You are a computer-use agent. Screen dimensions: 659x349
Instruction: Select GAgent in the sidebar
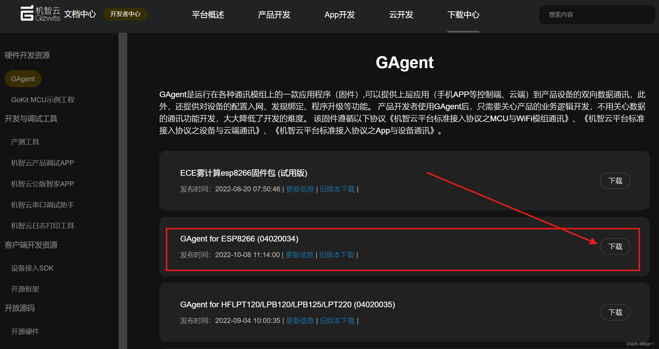pos(23,79)
